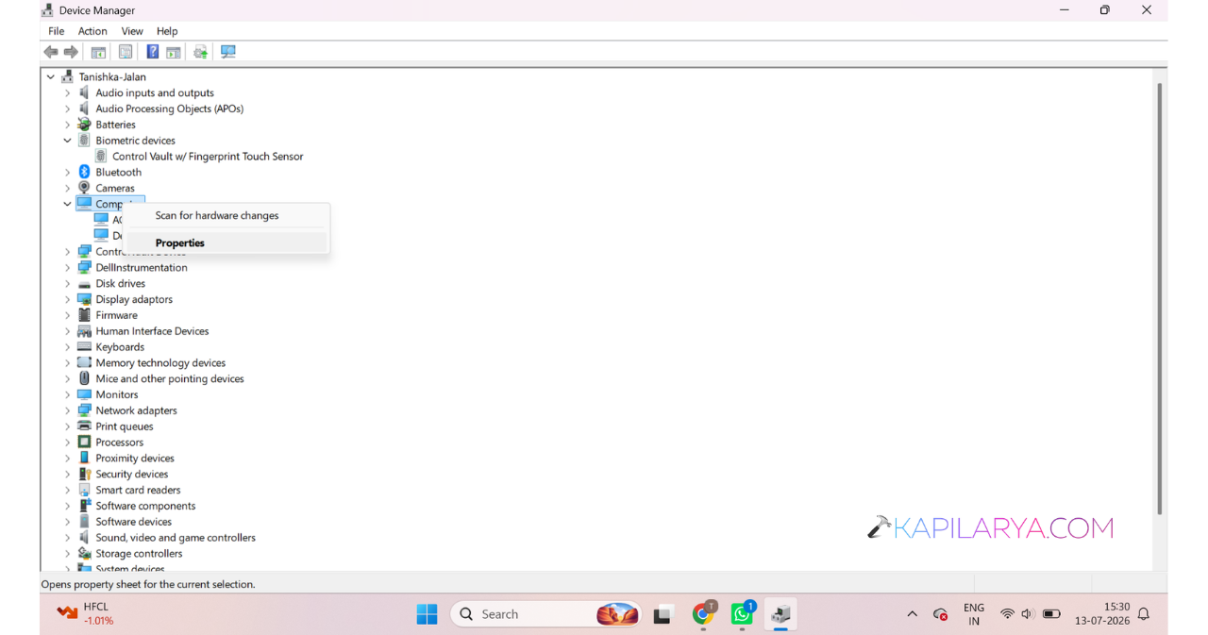This screenshot has width=1208, height=635.
Task: Open the View menu
Action: 132,31
